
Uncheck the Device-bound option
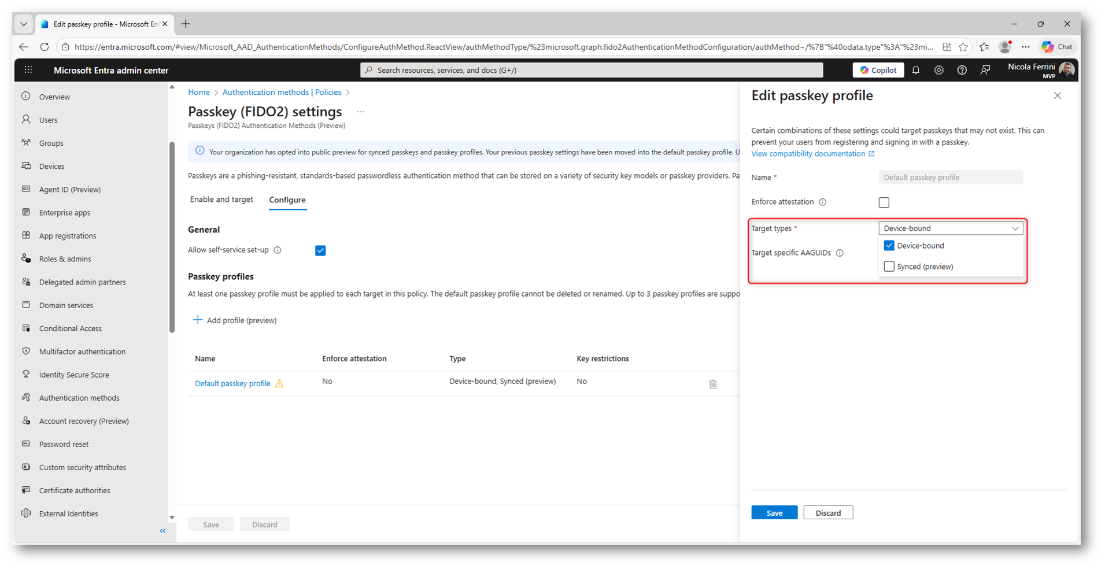click(x=889, y=246)
